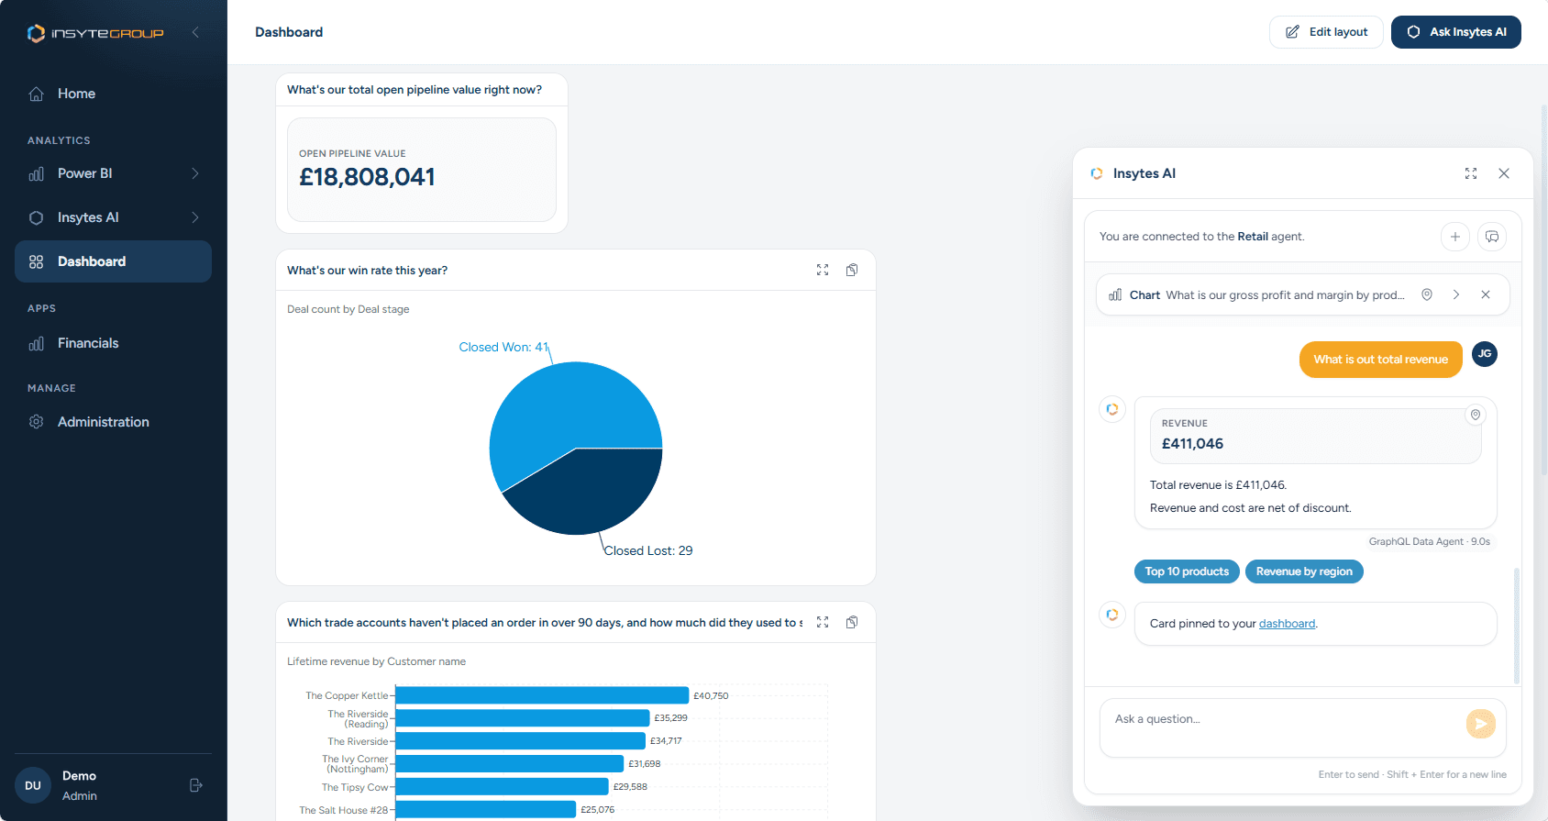
Task: Expand the Insytes AI panel fullscreen
Action: tap(1471, 173)
